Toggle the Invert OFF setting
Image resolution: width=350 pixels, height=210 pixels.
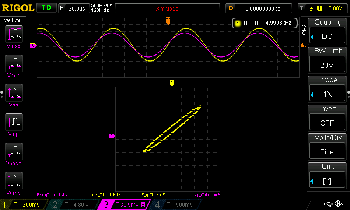tap(327, 122)
